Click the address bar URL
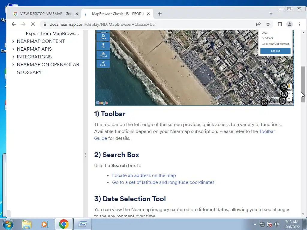Image resolution: width=307 pixels, height=230 pixels. click(102, 24)
